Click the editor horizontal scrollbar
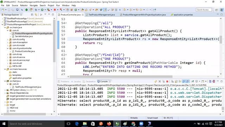225x127 pixels. coord(121,77)
